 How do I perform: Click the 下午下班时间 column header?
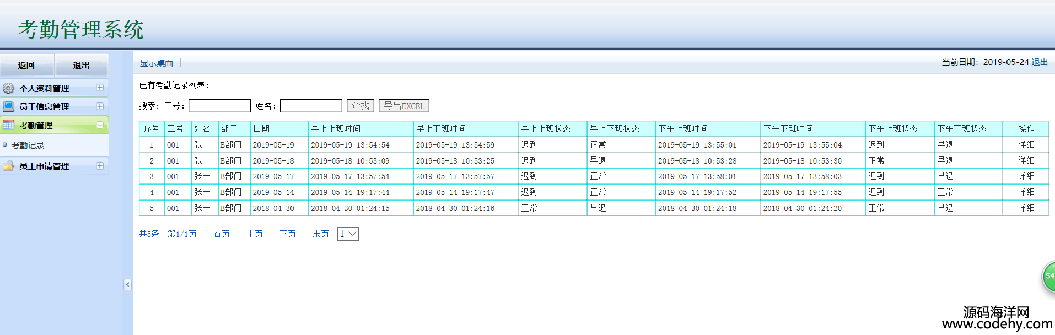[813, 128]
